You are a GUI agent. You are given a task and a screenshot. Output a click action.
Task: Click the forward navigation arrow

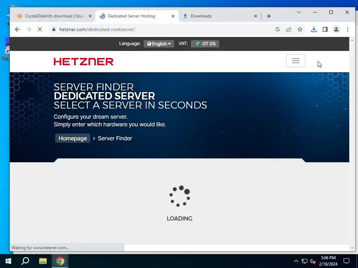[x=29, y=29]
